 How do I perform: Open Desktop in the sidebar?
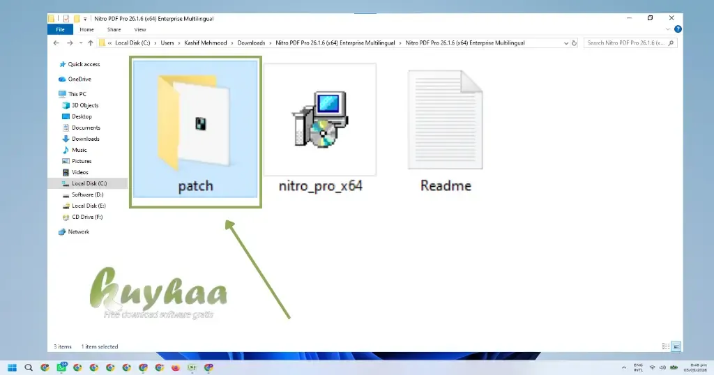tap(77, 116)
